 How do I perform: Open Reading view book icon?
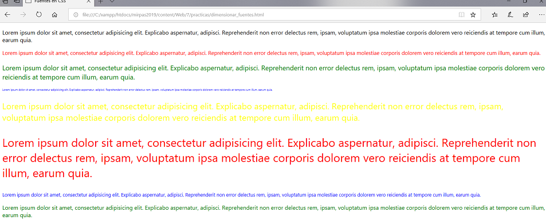461,15
